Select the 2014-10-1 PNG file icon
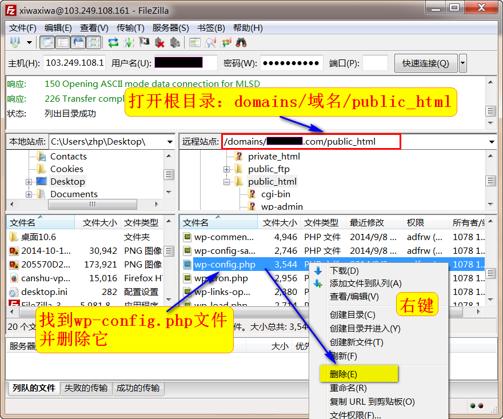 point(14,251)
